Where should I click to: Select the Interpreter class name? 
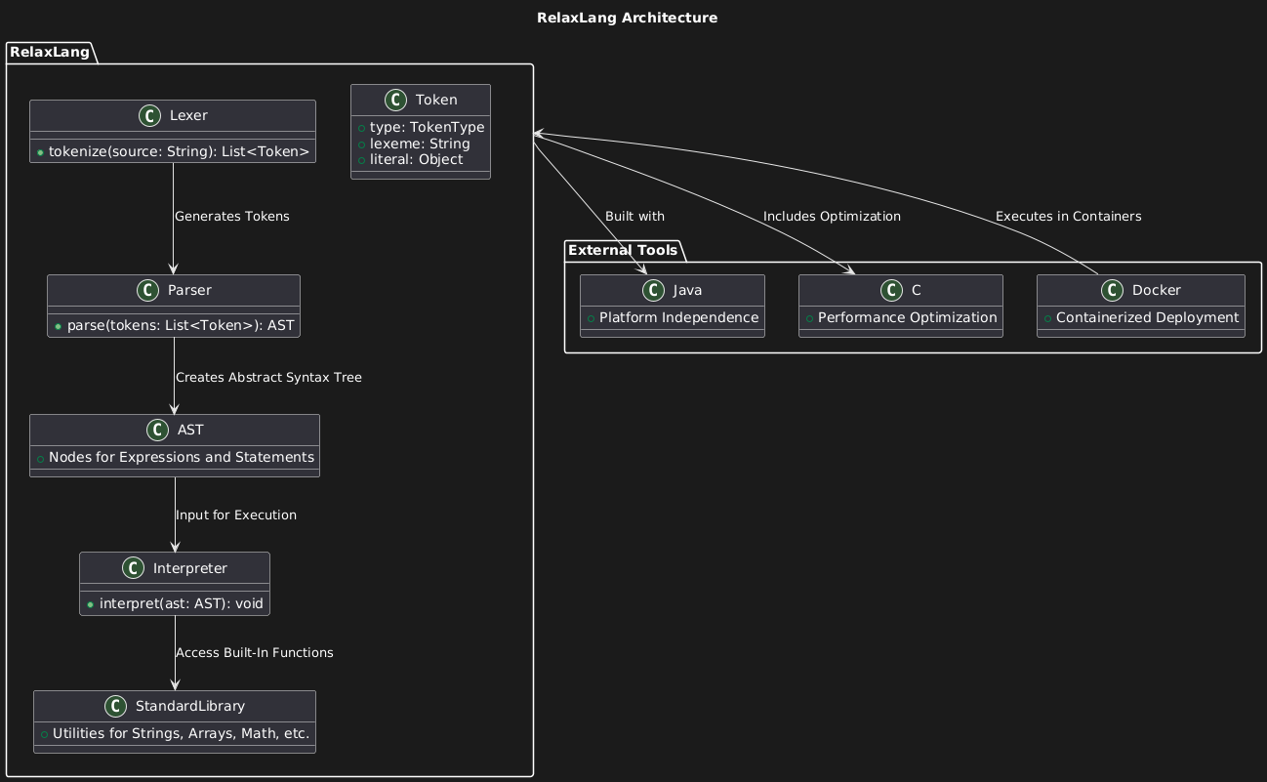click(x=190, y=567)
